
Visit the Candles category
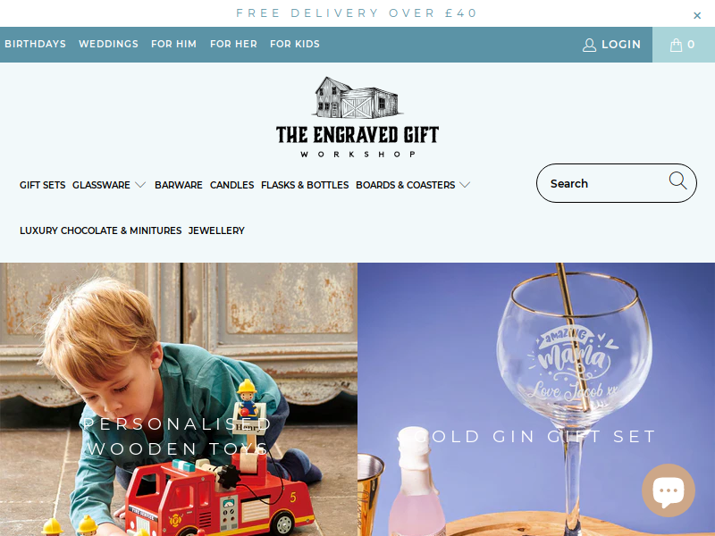(231, 185)
